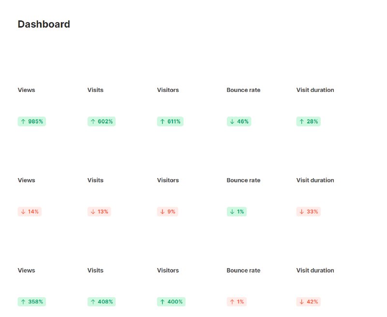Click the 408% Visits increase badge
387x317 pixels.
tap(102, 302)
